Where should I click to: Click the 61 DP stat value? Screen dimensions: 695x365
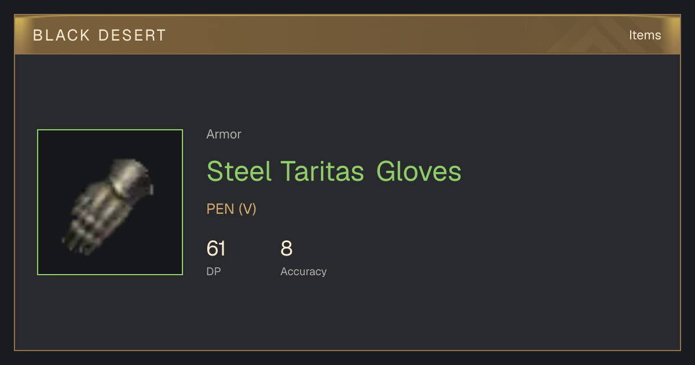[x=216, y=249]
